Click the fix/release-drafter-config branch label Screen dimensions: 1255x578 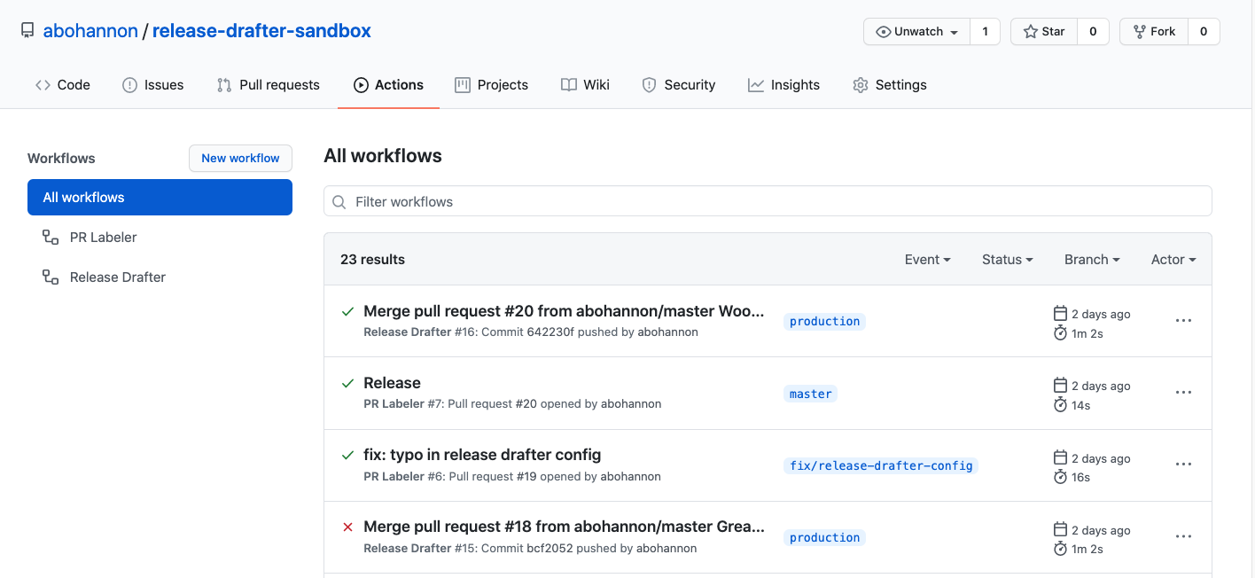click(x=881, y=465)
